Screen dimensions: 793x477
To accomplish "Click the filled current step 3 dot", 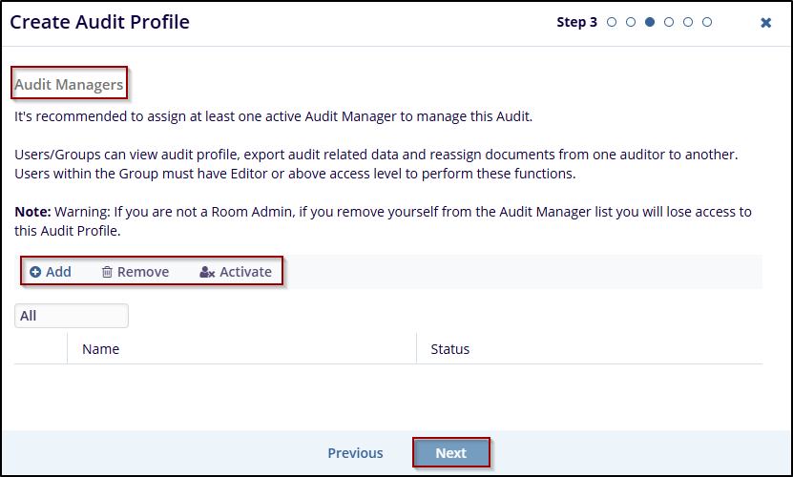I will point(650,22).
